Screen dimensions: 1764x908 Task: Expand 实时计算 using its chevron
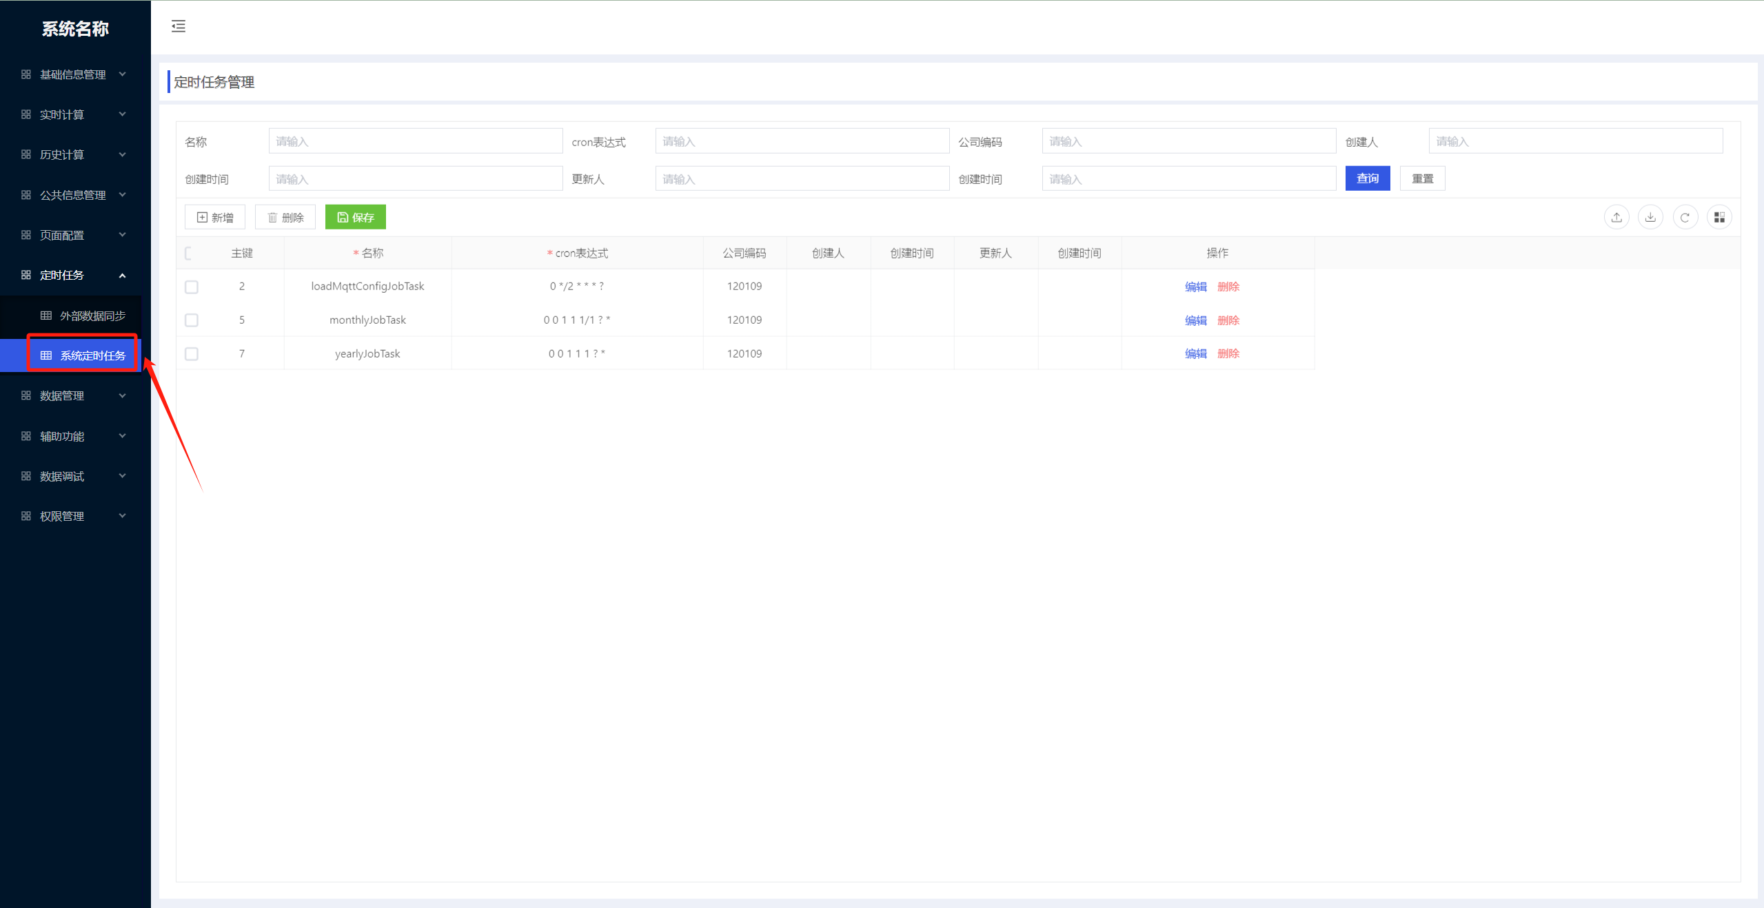point(123,114)
